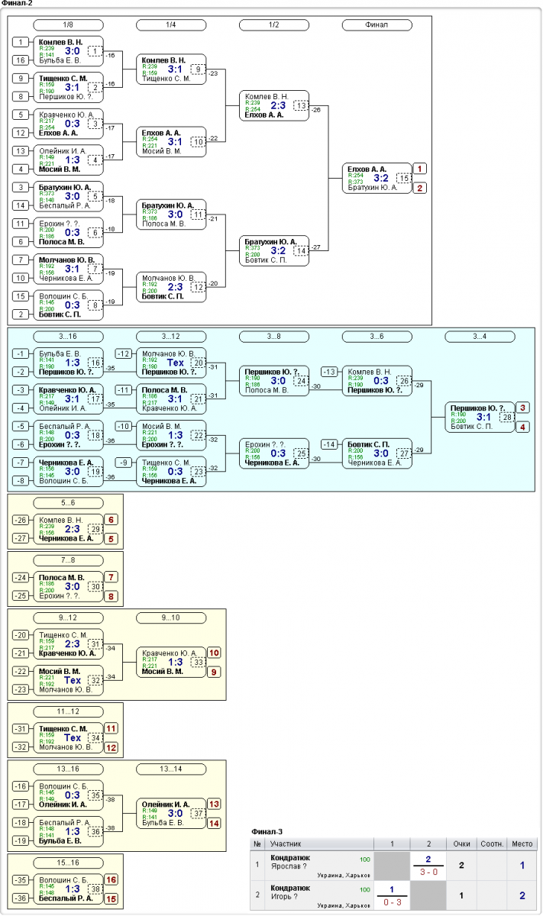Click the "3...4" round header
This screenshot has height=916, width=543.
[480, 337]
